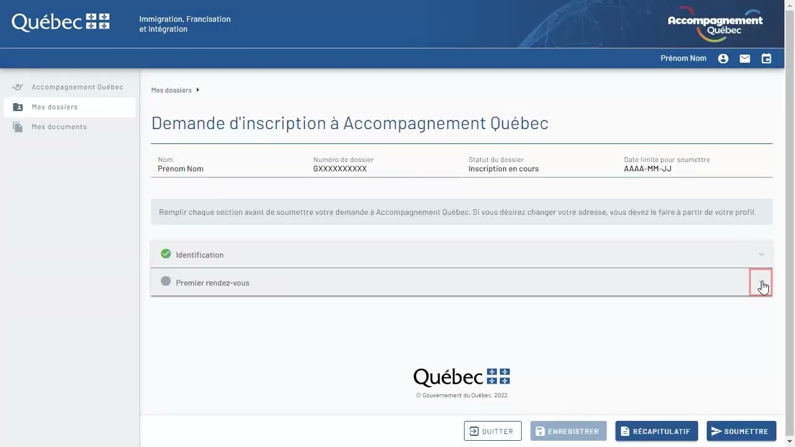The width and height of the screenshot is (795, 447).
Task: Click the Accompagnement Québec sidebar icon
Action: (x=17, y=87)
